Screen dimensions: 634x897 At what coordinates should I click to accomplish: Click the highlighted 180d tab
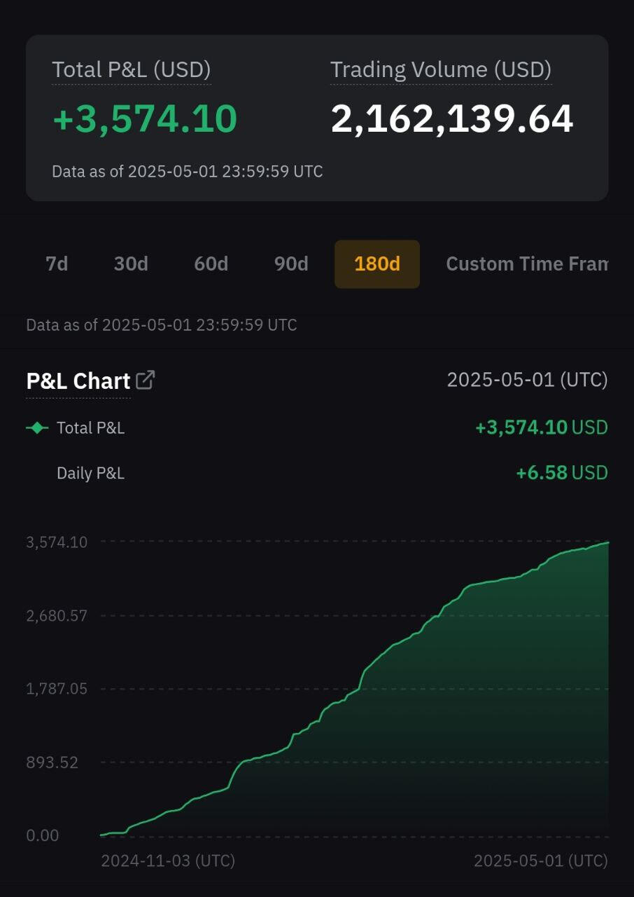[x=377, y=264]
